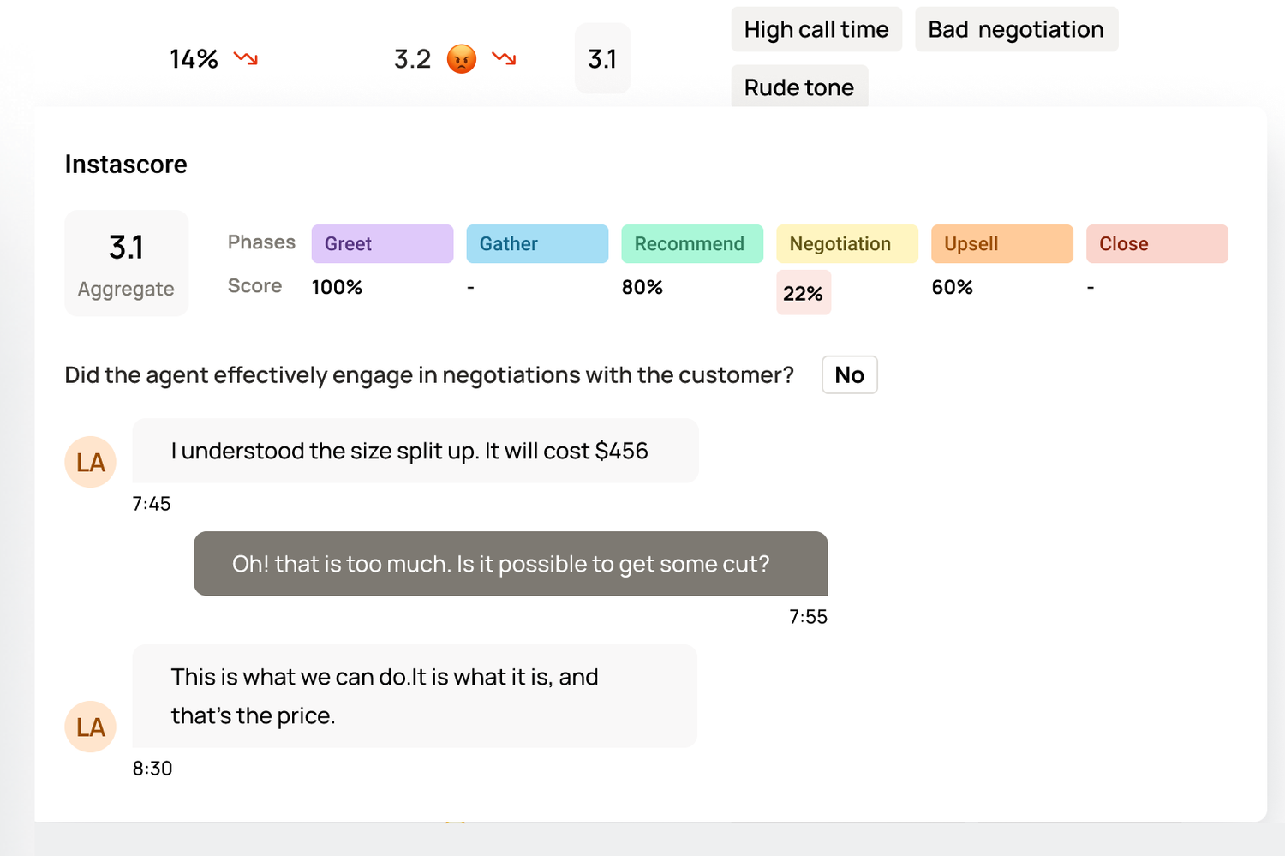Click the Rude tone tag
The width and height of the screenshot is (1285, 856).
click(x=798, y=87)
